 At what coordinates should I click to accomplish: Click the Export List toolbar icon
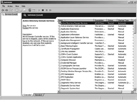pos(25,10)
